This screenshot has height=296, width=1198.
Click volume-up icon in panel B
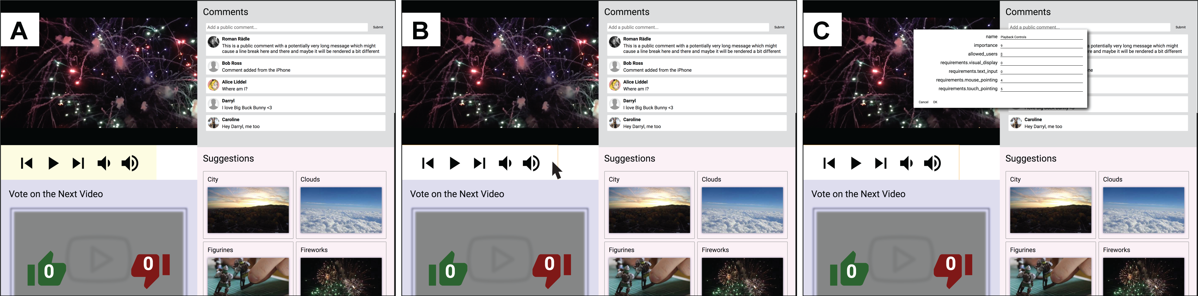(532, 163)
